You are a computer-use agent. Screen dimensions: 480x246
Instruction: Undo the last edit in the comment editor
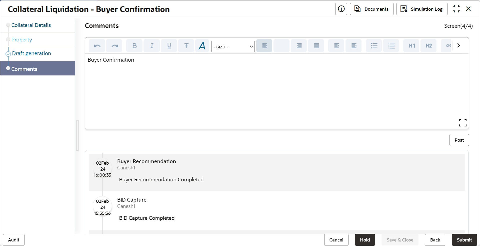(97, 46)
